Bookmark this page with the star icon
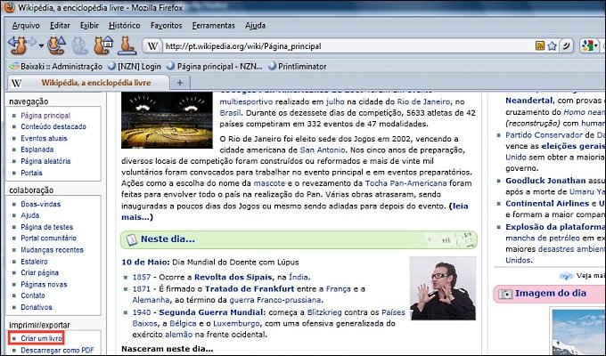Screen dimensions: 606x356 click(552, 46)
